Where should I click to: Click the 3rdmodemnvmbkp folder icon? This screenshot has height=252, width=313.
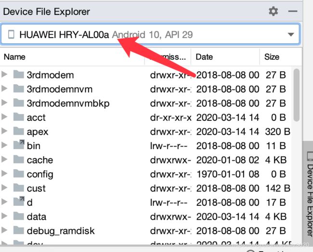tap(19, 102)
